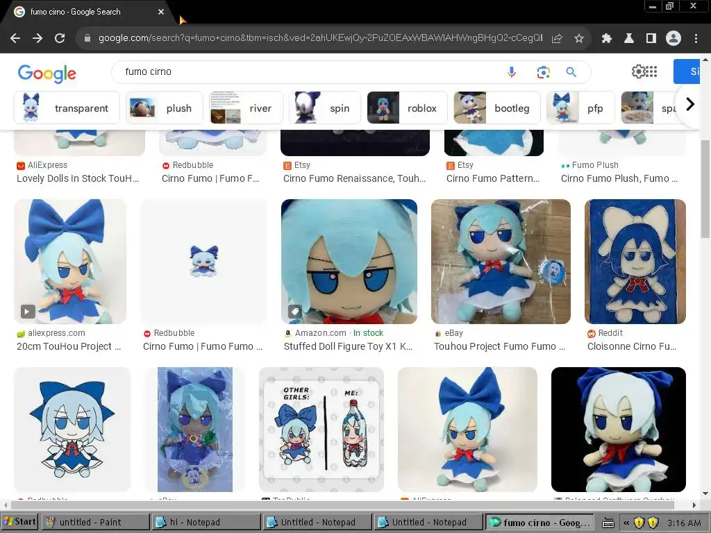Click the second yellow shield tray icon
Screen dimensions: 711x533
653,523
